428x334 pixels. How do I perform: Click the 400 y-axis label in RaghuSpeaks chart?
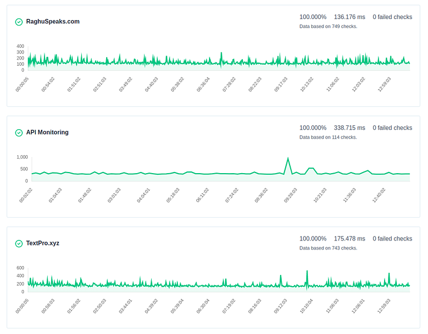click(20, 46)
